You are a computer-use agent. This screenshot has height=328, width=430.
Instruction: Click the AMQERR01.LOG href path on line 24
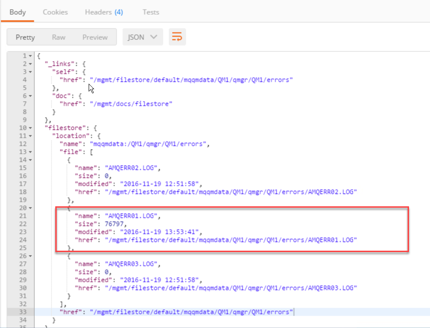pyautogui.click(x=231, y=240)
